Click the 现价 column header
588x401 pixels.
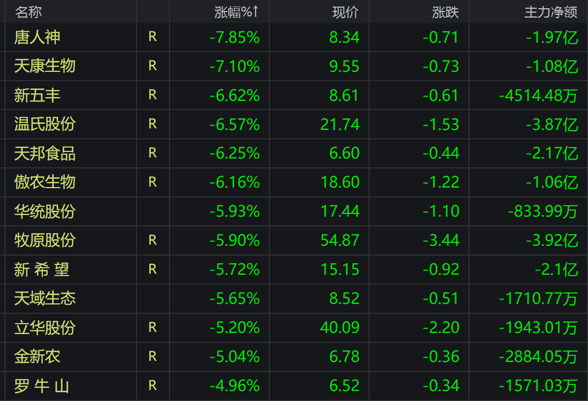tap(346, 12)
